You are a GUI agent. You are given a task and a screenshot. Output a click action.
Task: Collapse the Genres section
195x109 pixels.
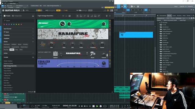coord(33,42)
